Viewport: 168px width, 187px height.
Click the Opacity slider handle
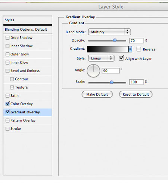tap(115, 40)
